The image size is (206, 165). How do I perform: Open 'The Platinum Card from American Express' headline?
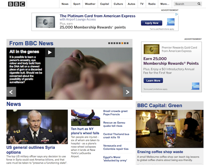[x=98, y=16]
